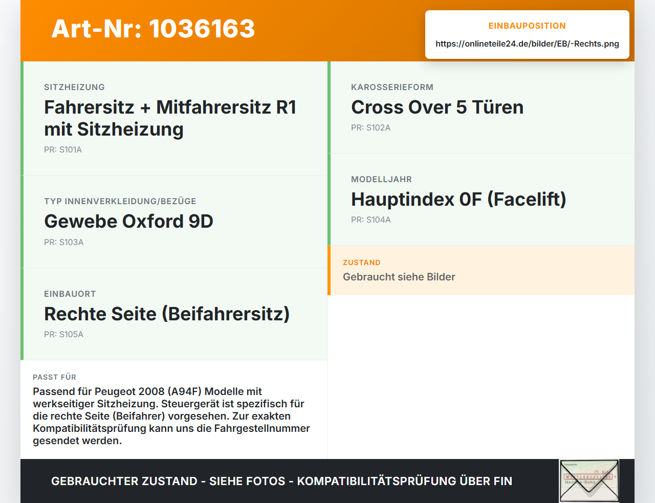The image size is (655, 503).
Task: Click the PASST FÜR heading
Action: click(x=54, y=378)
